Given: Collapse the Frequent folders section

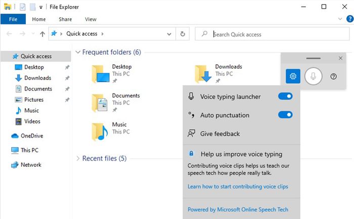Looking at the screenshot, I should click(x=78, y=52).
